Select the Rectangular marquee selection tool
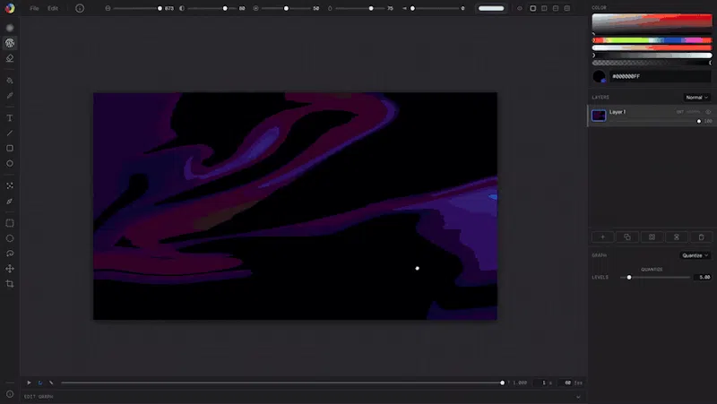The height and width of the screenshot is (404, 717). click(x=10, y=223)
